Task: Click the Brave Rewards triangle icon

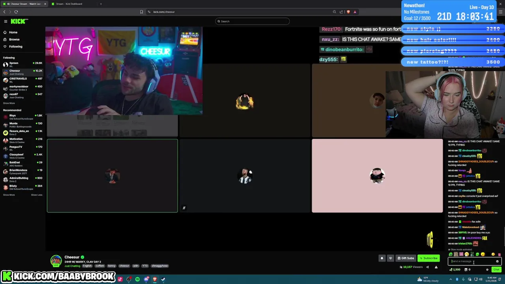Action: pyautogui.click(x=355, y=12)
